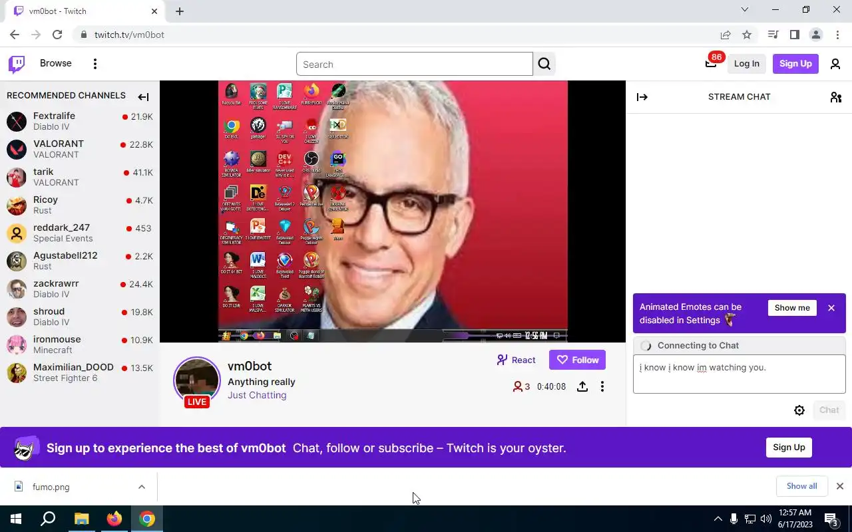This screenshot has width=852, height=532.
Task: Open Fextralife channel in sidebar
Action: tap(80, 121)
